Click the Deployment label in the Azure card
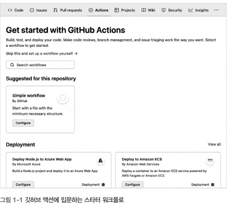 coord(91,185)
